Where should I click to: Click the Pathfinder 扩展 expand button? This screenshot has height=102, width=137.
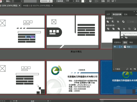point(132,22)
